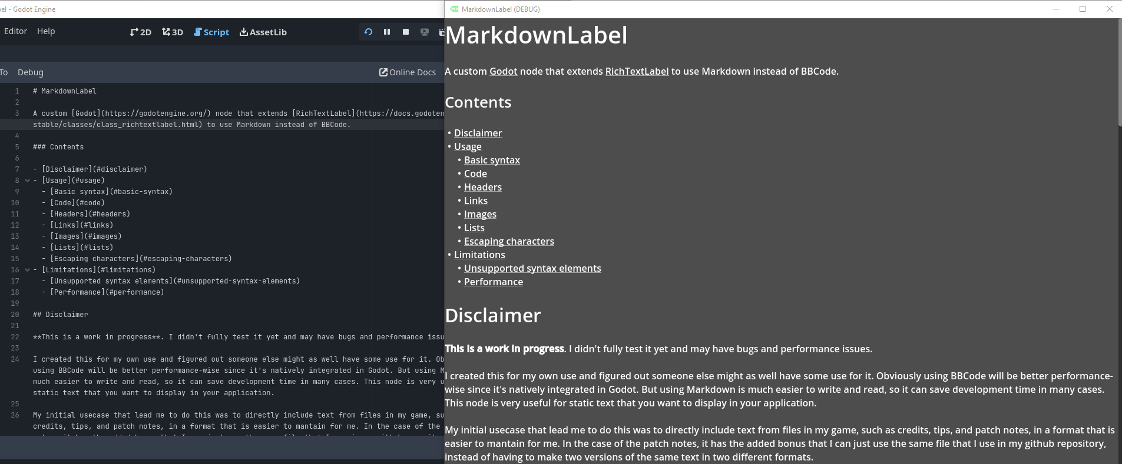Open the Script editor workspace
Screen dimensions: 1122x464
click(x=211, y=32)
